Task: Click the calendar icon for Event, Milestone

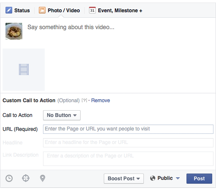Action: (x=92, y=10)
